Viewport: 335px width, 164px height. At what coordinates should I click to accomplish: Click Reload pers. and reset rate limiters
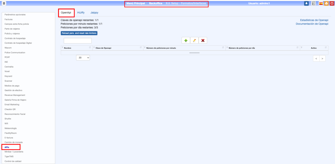pos(79,33)
